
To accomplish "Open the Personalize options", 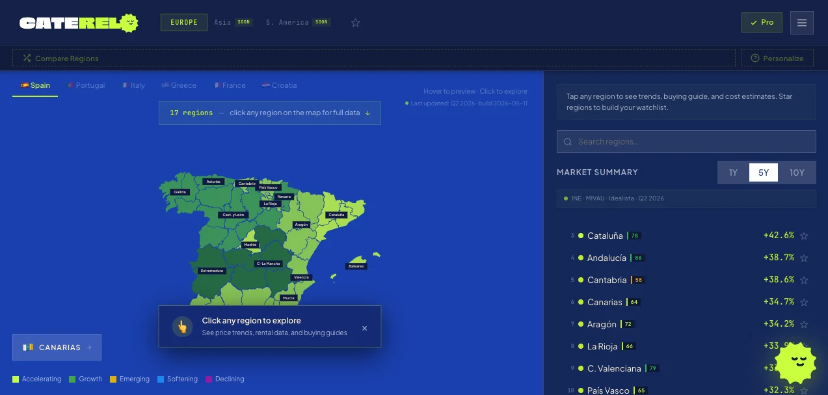I will 777,59.
